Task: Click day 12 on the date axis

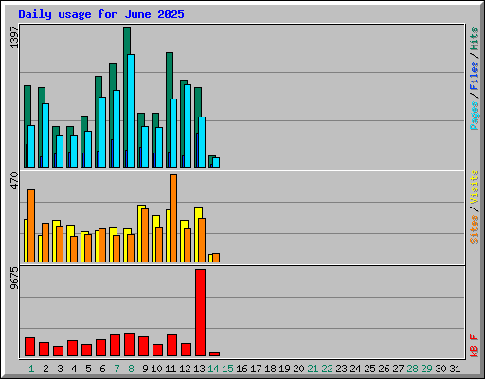Action: 185,369
